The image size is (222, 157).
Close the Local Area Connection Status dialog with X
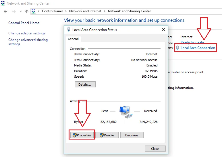[163, 30]
